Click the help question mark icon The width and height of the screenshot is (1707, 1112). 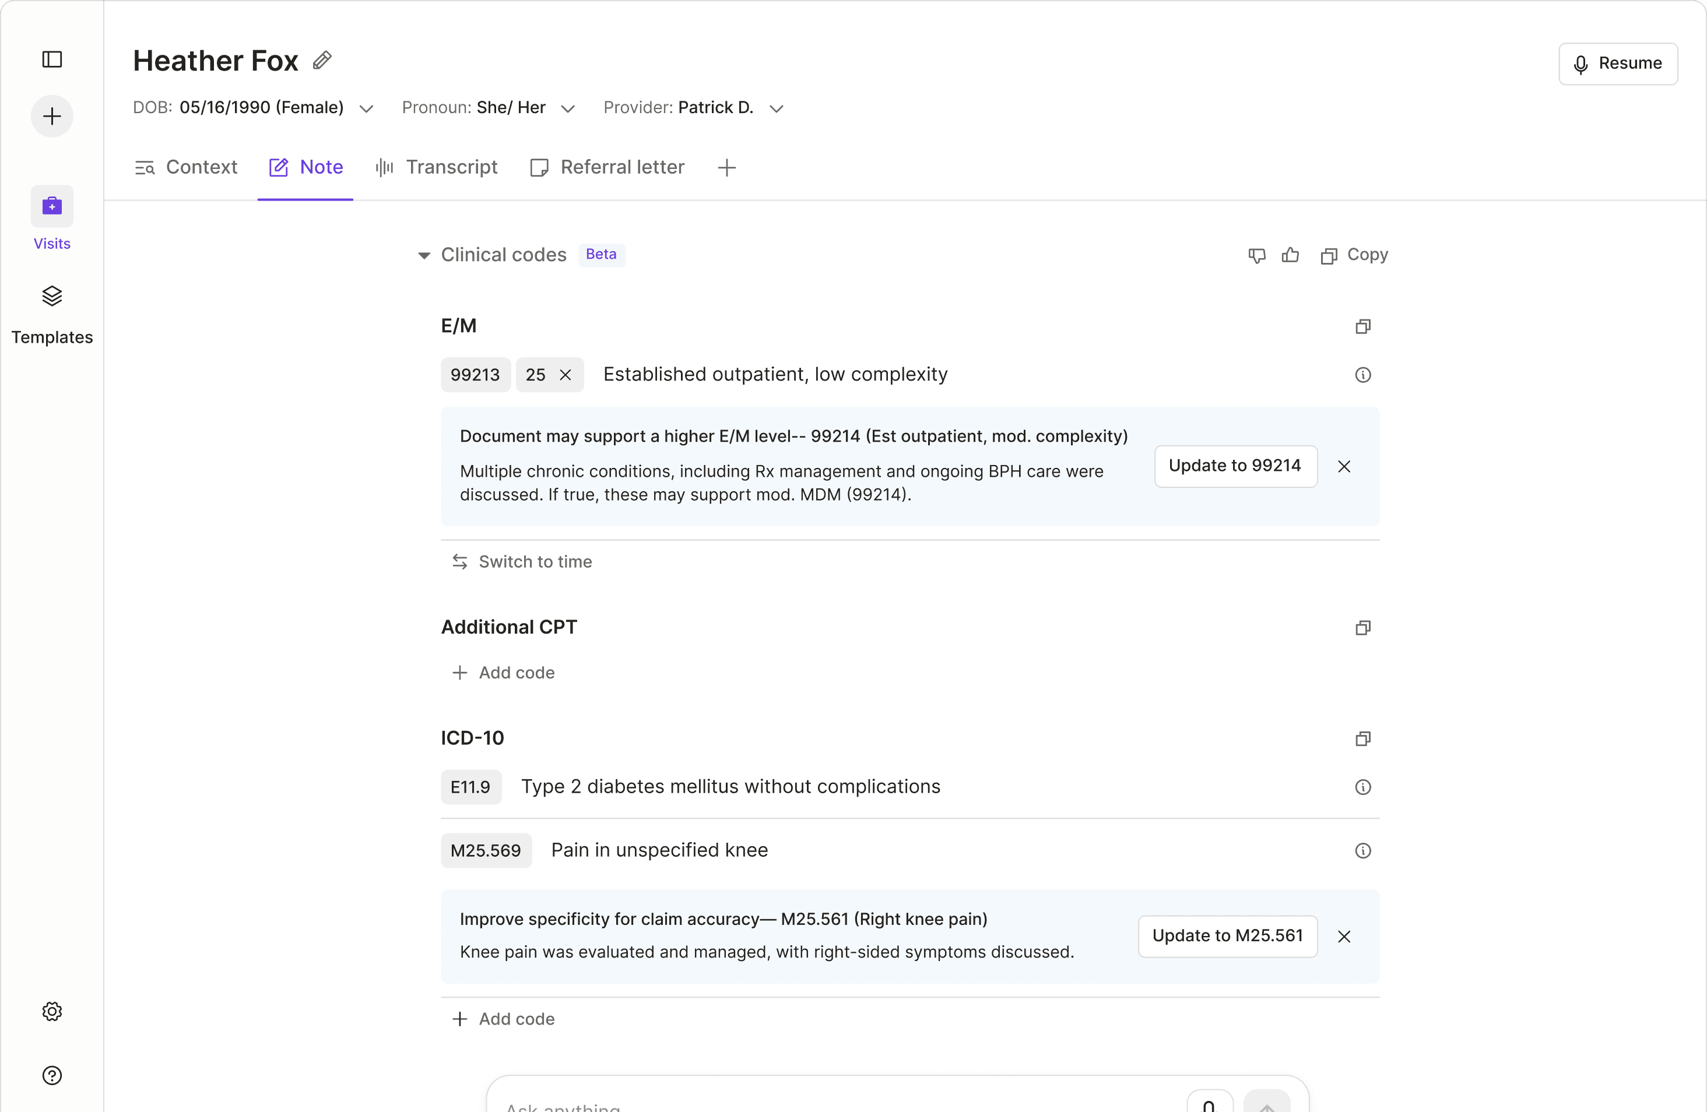tap(52, 1075)
